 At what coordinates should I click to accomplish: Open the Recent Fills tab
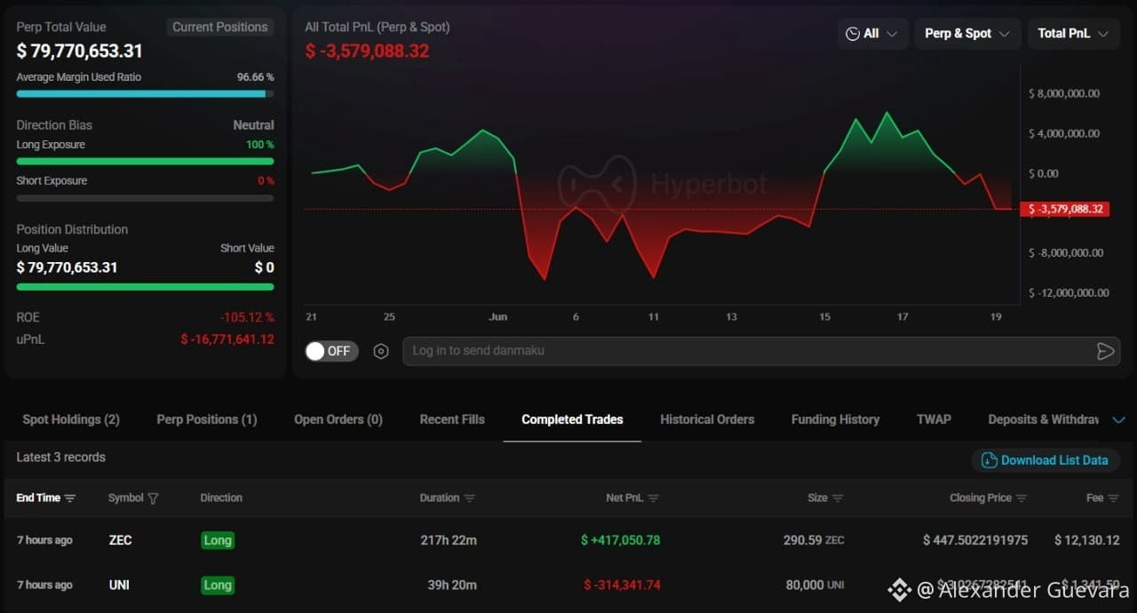click(x=452, y=419)
